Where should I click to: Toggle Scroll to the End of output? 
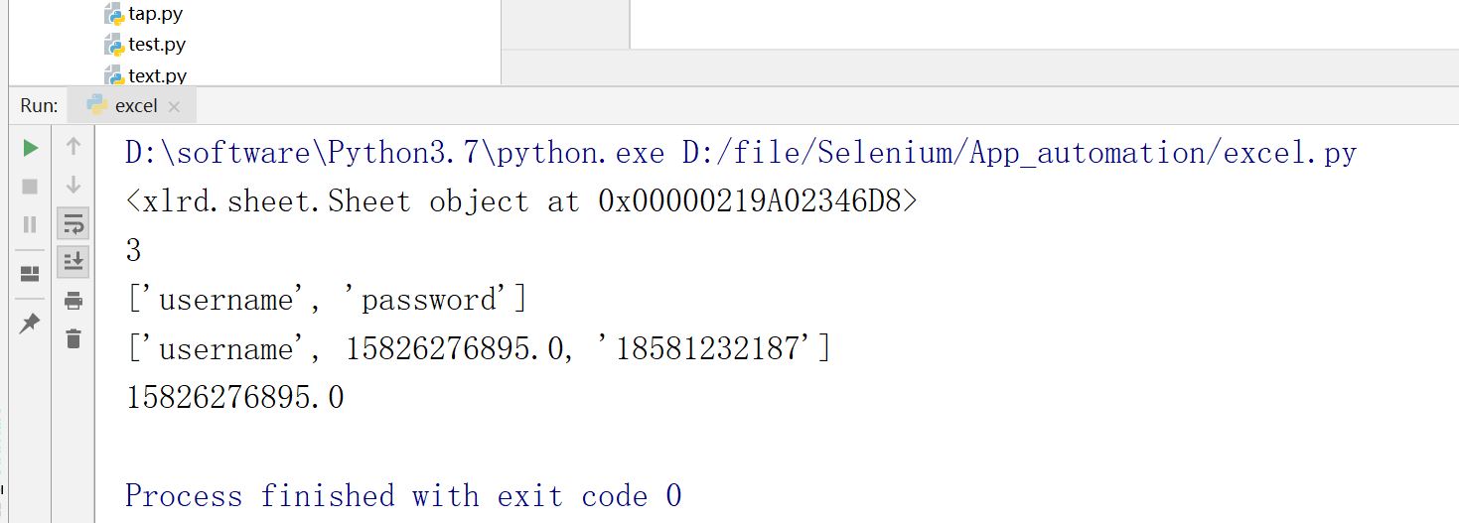(x=73, y=262)
